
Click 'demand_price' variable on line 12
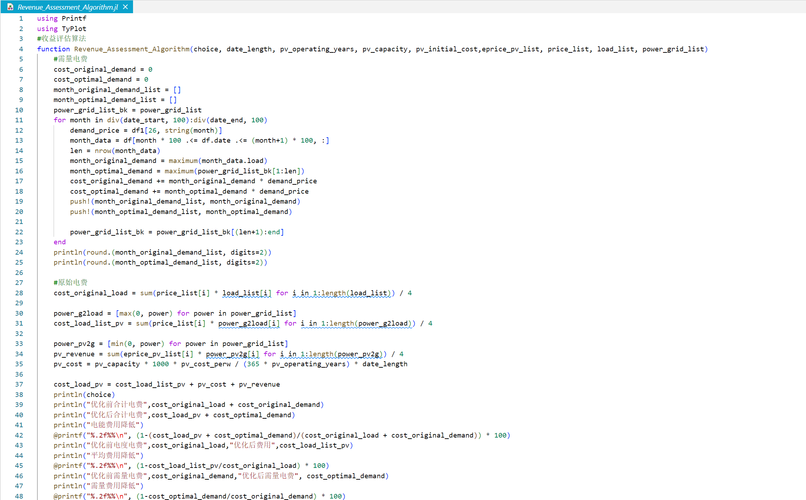click(95, 130)
